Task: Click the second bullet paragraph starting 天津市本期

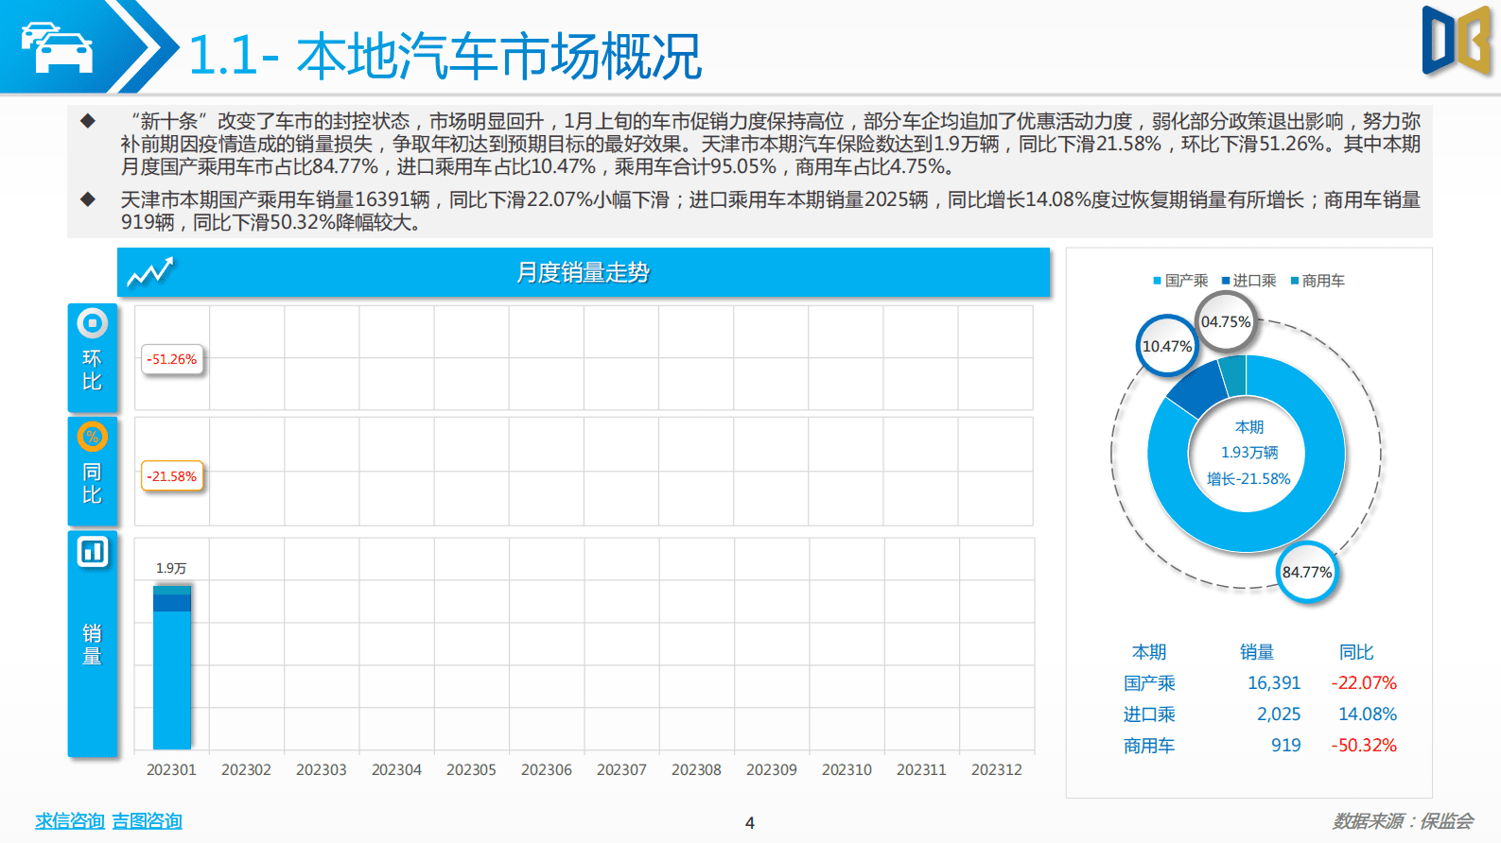Action: coord(770,211)
